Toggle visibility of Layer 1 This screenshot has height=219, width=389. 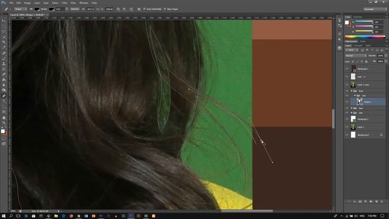click(347, 127)
